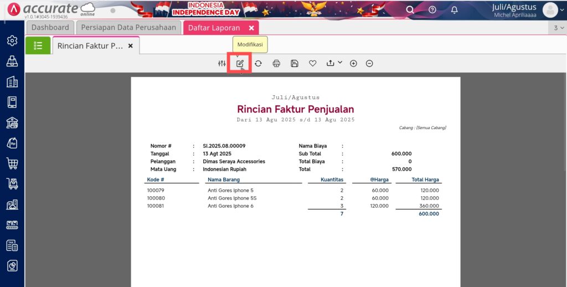Click item code 100080
Viewport: 567px width, 287px height.
[156, 198]
